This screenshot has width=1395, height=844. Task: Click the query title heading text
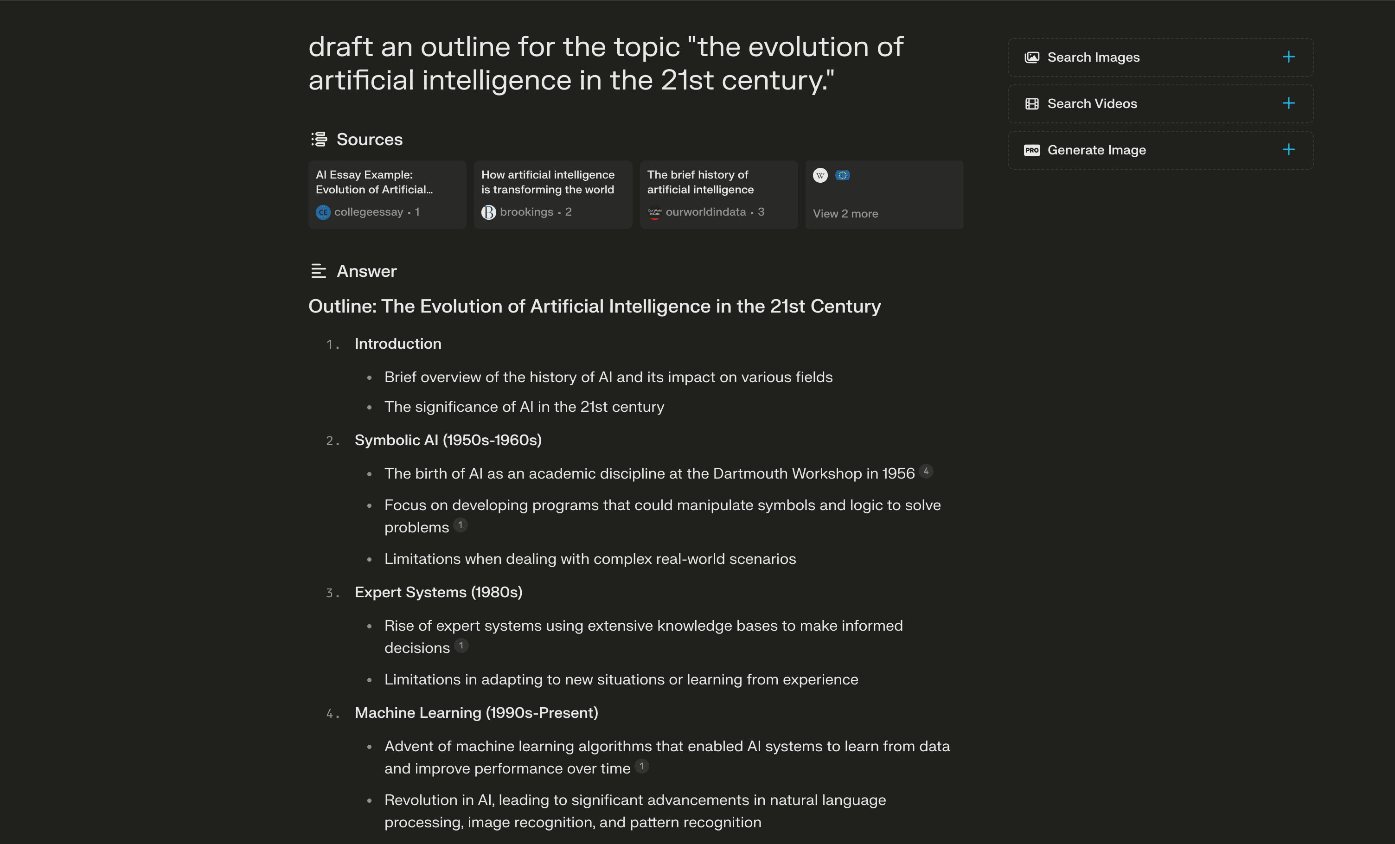606,64
